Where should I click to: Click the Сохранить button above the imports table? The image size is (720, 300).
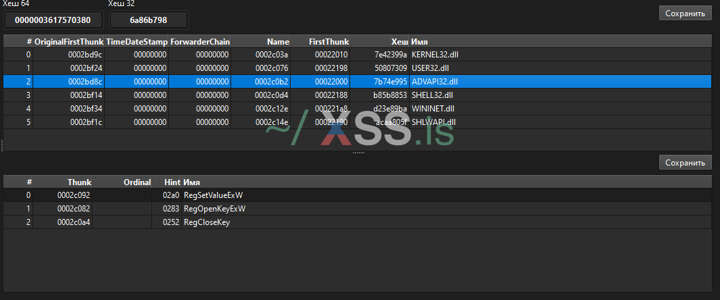coord(685,14)
